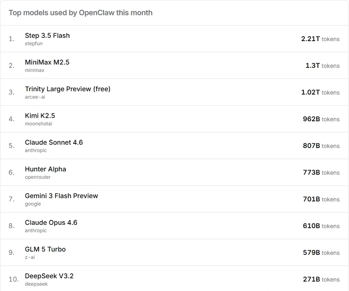
Task: Open the Step 3.5 Flash model link
Action: (47, 36)
